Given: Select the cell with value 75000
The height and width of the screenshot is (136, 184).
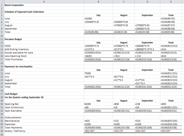Looking at the screenshot, I should pos(98,73).
